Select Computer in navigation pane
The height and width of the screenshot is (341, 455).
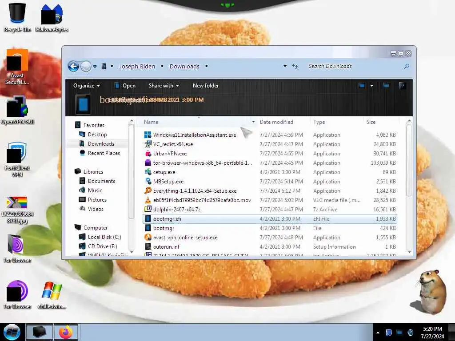[x=91, y=228]
